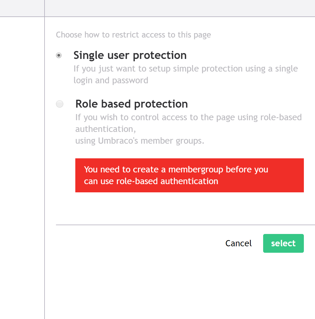Click the 'Role based protection' heading label

point(132,104)
